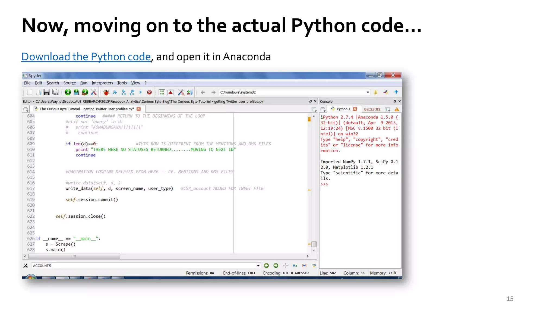Close the Editor pane

coord(315,101)
